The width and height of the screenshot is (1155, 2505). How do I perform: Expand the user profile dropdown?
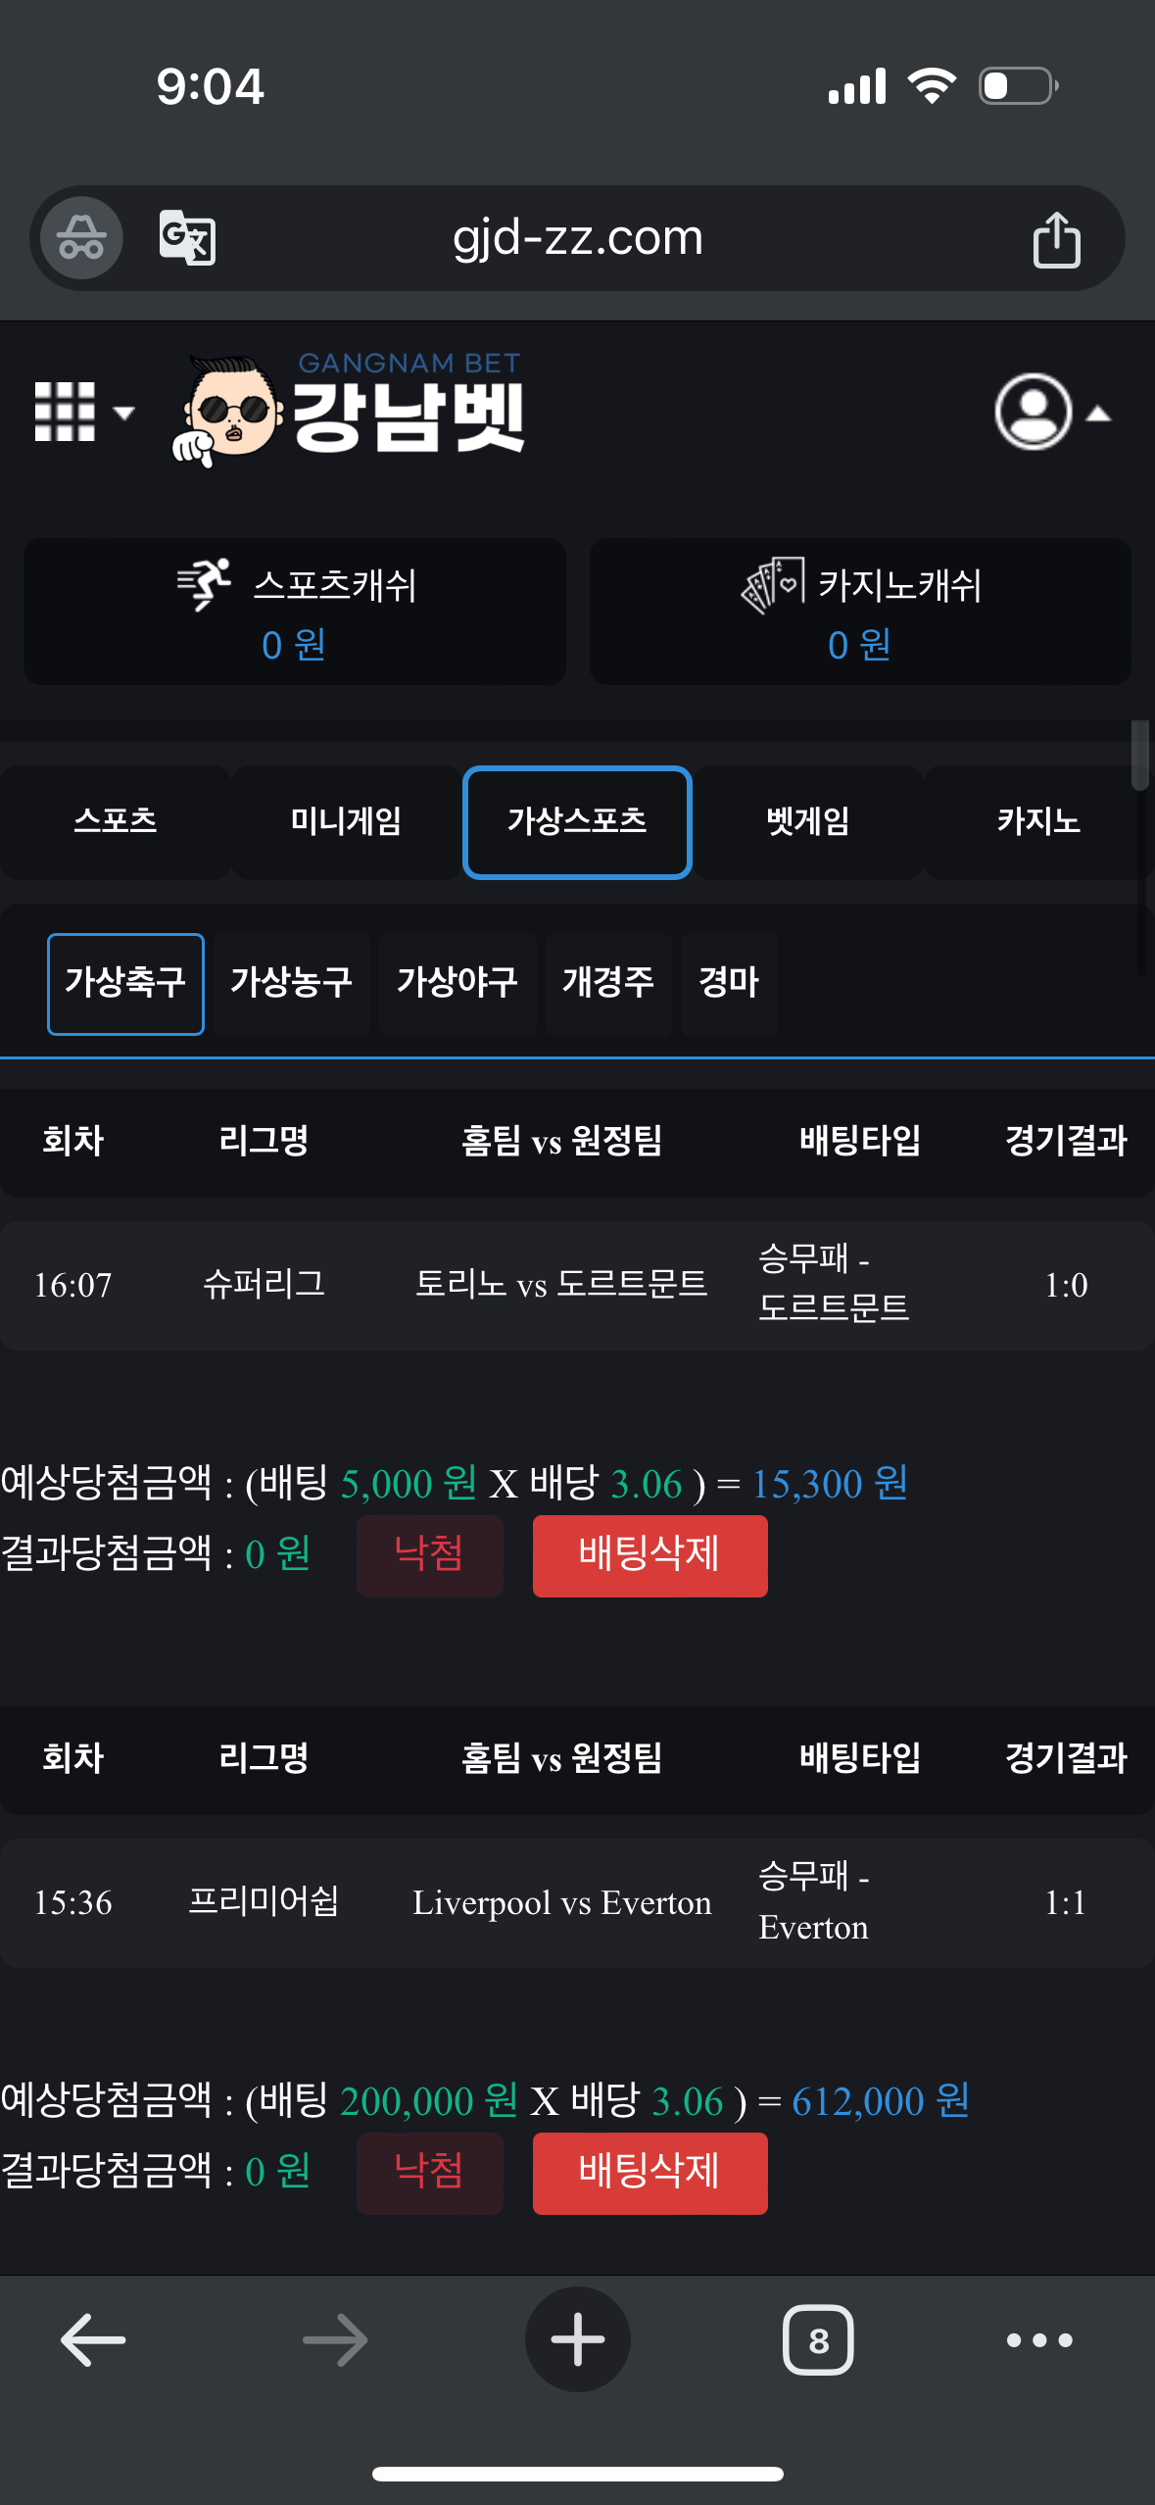click(x=1051, y=413)
